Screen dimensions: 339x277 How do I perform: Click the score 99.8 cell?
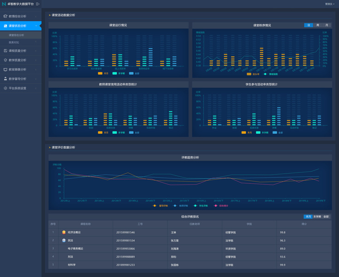click(x=283, y=232)
